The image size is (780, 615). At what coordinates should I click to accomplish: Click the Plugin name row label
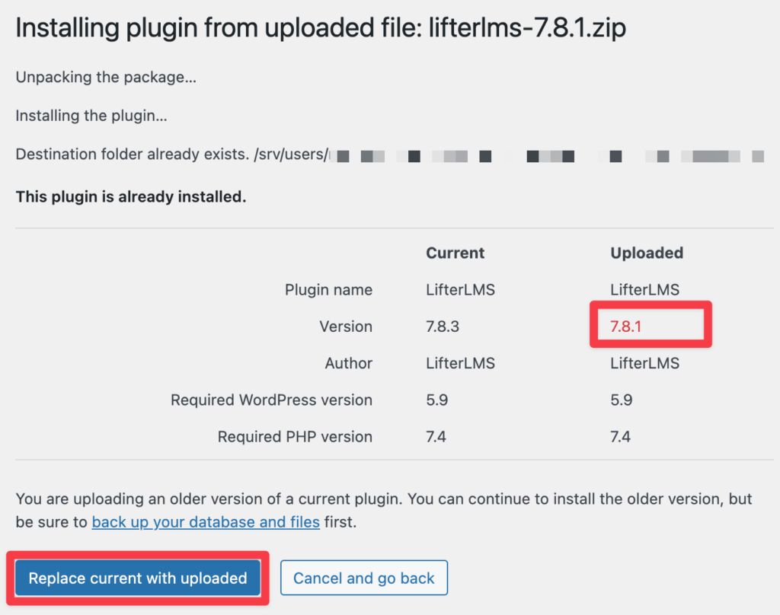(328, 289)
